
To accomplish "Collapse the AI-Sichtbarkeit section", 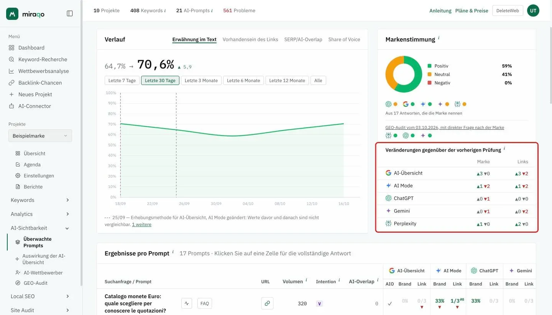I will [40, 228].
